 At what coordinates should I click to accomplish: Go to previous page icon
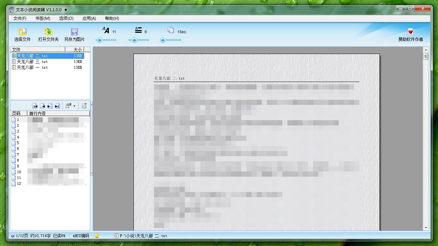coord(42,106)
